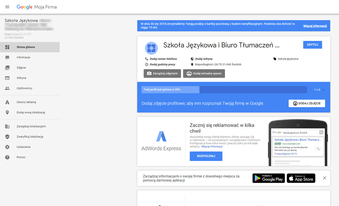339x206 pixels.
Task: Click the Informacje storefront icon
Action: [x=7, y=57]
